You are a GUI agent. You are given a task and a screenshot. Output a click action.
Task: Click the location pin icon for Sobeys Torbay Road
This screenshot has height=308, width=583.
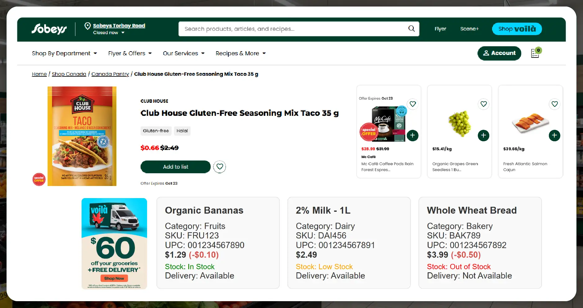(x=88, y=26)
